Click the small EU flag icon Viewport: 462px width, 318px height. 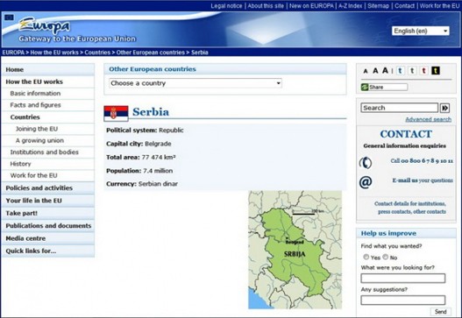pyautogui.click(x=9, y=18)
